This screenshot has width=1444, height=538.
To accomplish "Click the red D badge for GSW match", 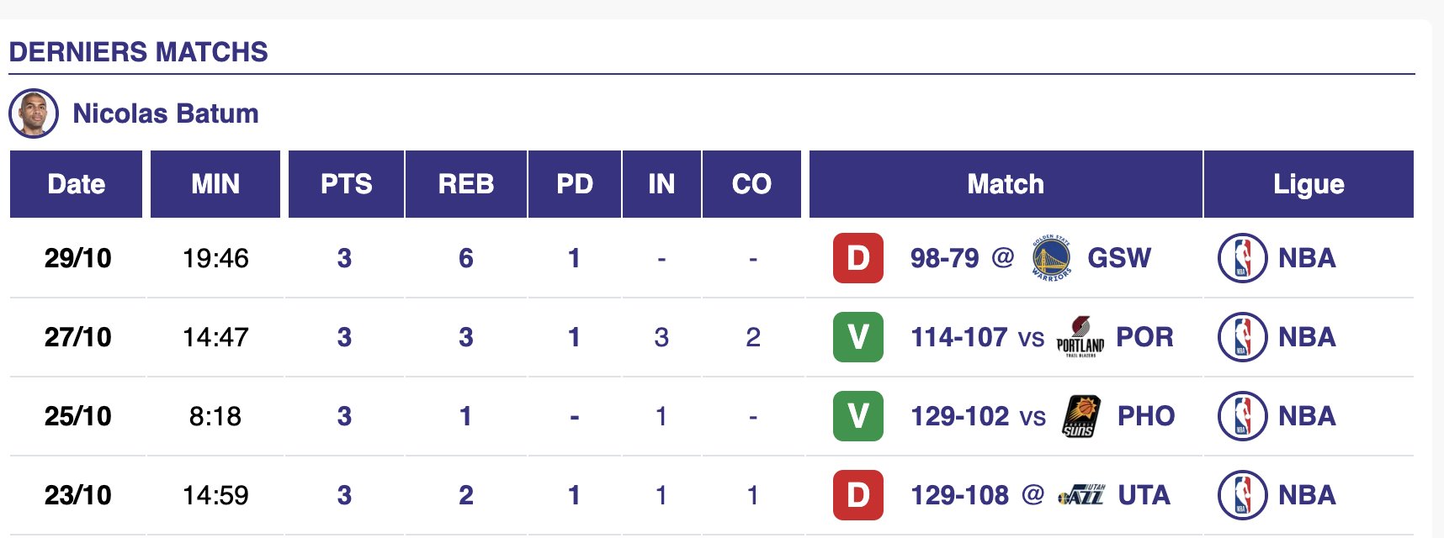I will (857, 258).
